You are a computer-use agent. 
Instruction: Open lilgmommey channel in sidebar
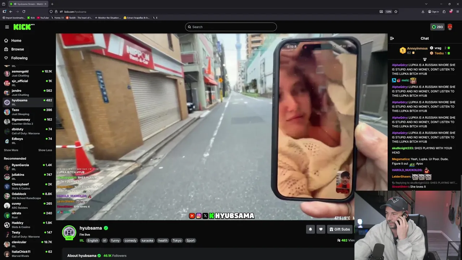28,121
